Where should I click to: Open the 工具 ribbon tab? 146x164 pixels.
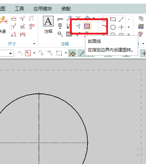click(x=19, y=9)
